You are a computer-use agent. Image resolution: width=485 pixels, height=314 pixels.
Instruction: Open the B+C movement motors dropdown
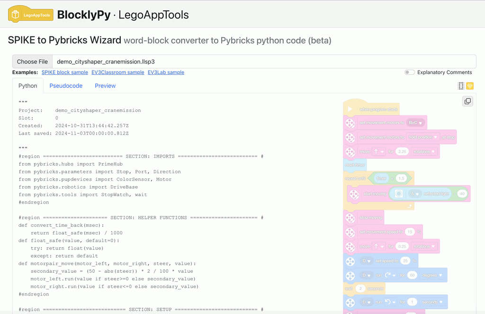415,123
